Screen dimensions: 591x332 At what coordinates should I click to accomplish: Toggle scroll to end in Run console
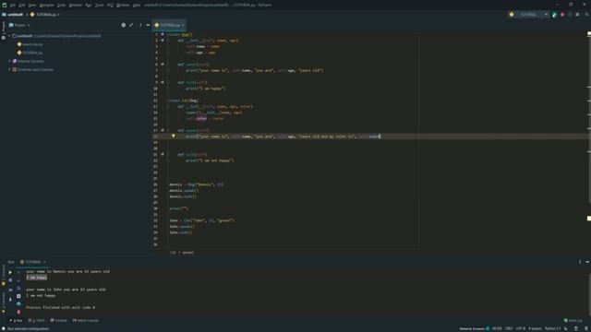18,296
